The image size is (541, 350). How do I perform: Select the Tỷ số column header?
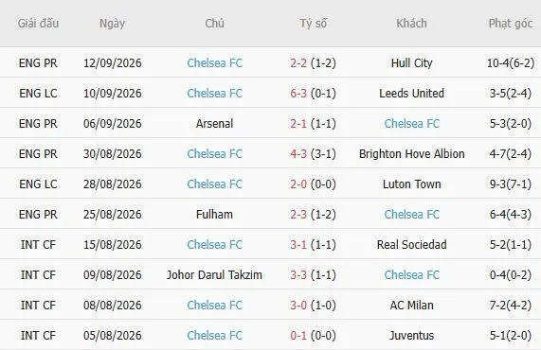313,24
